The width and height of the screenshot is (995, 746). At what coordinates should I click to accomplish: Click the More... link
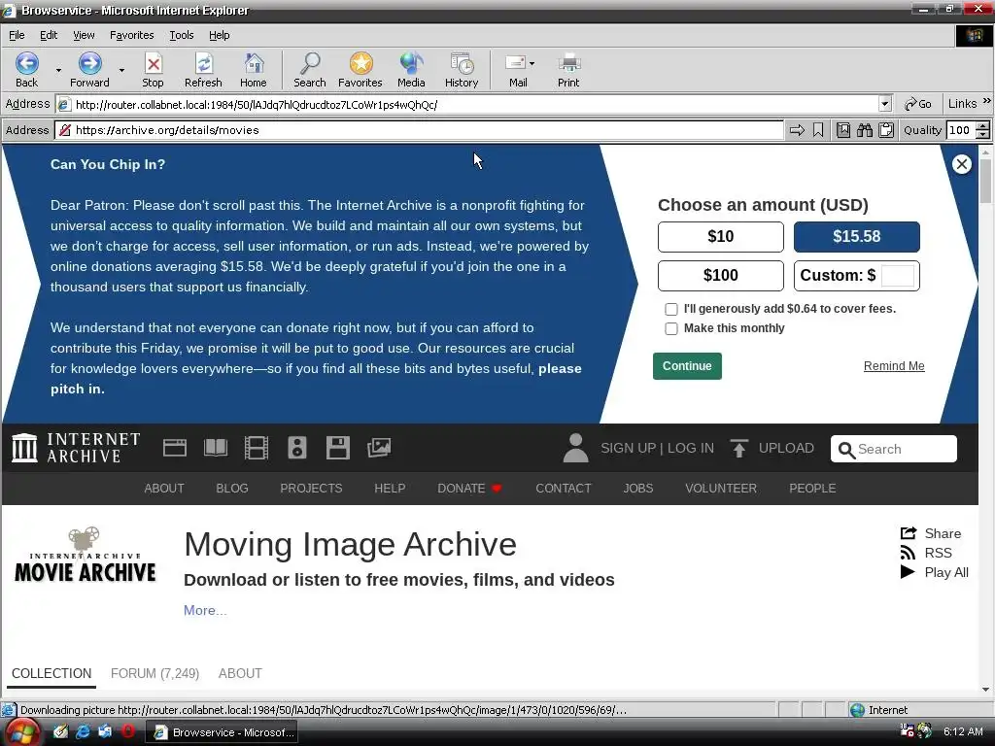click(205, 610)
